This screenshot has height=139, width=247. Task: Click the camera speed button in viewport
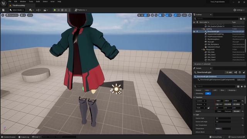(184, 15)
